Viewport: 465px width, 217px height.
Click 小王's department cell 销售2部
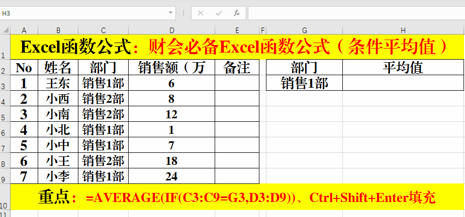pos(103,160)
